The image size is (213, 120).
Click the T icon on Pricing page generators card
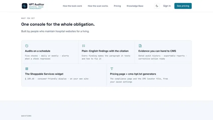tap(112, 69)
